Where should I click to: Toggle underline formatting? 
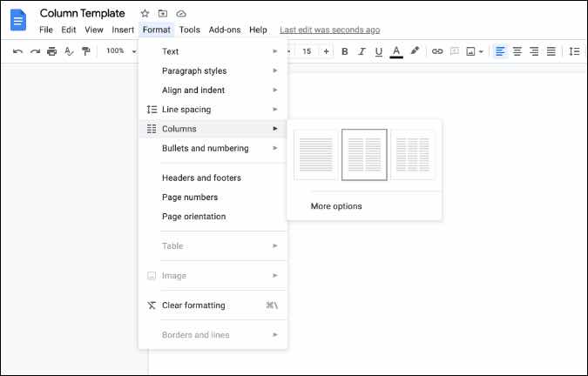pos(379,51)
